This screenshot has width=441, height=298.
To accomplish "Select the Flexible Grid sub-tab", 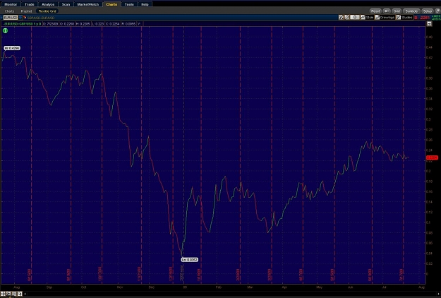I will click(47, 11).
